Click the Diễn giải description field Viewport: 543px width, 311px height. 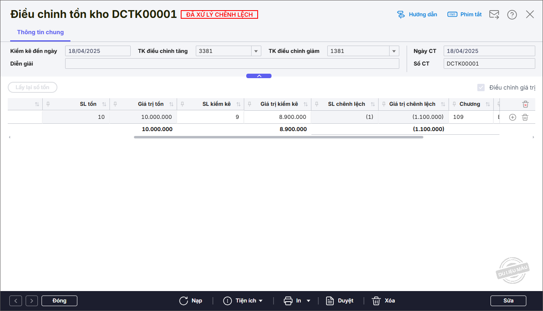click(232, 64)
